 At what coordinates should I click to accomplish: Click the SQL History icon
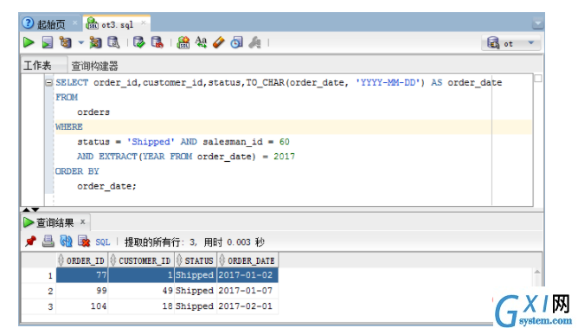(x=237, y=42)
